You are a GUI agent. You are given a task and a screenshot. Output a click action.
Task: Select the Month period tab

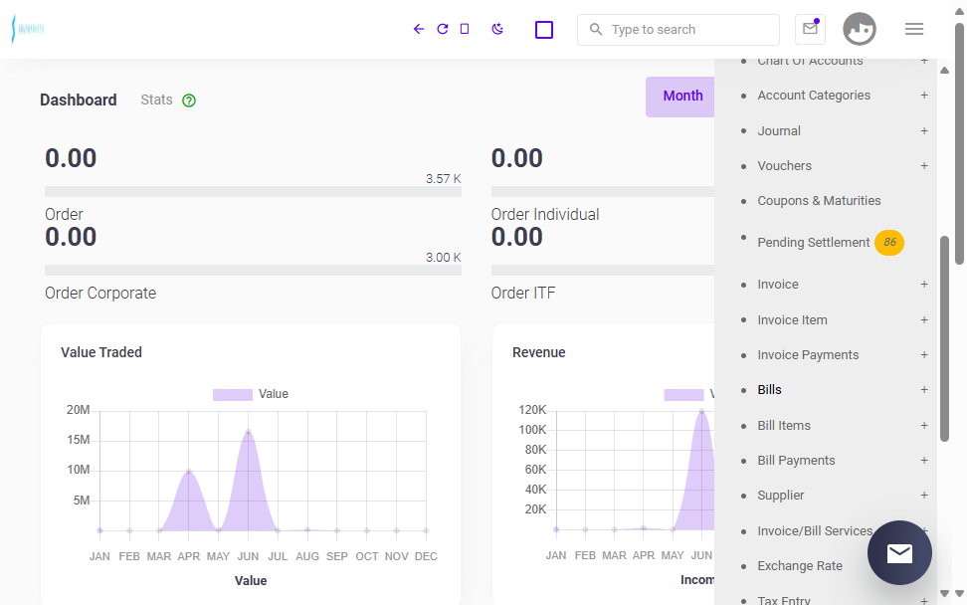[682, 97]
